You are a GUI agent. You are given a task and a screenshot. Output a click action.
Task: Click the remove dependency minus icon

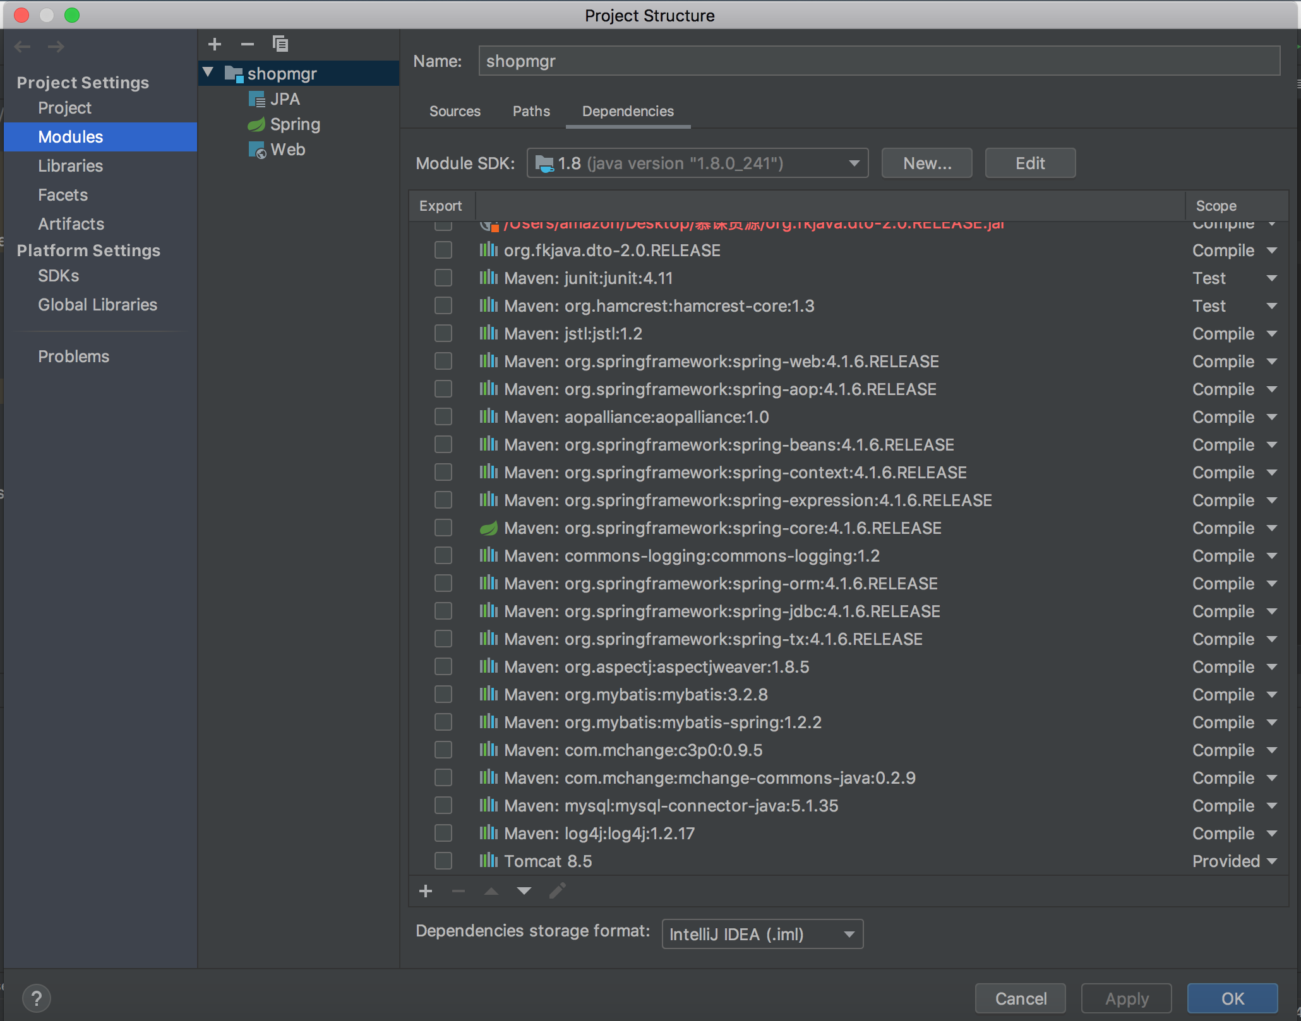[x=459, y=891]
